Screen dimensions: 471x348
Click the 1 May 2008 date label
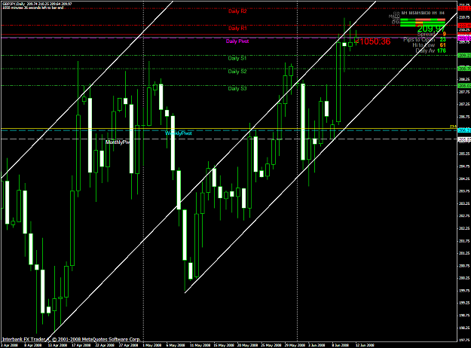[152, 345]
